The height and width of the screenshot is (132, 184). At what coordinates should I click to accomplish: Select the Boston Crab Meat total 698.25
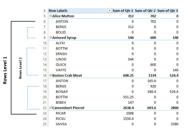(x=127, y=76)
